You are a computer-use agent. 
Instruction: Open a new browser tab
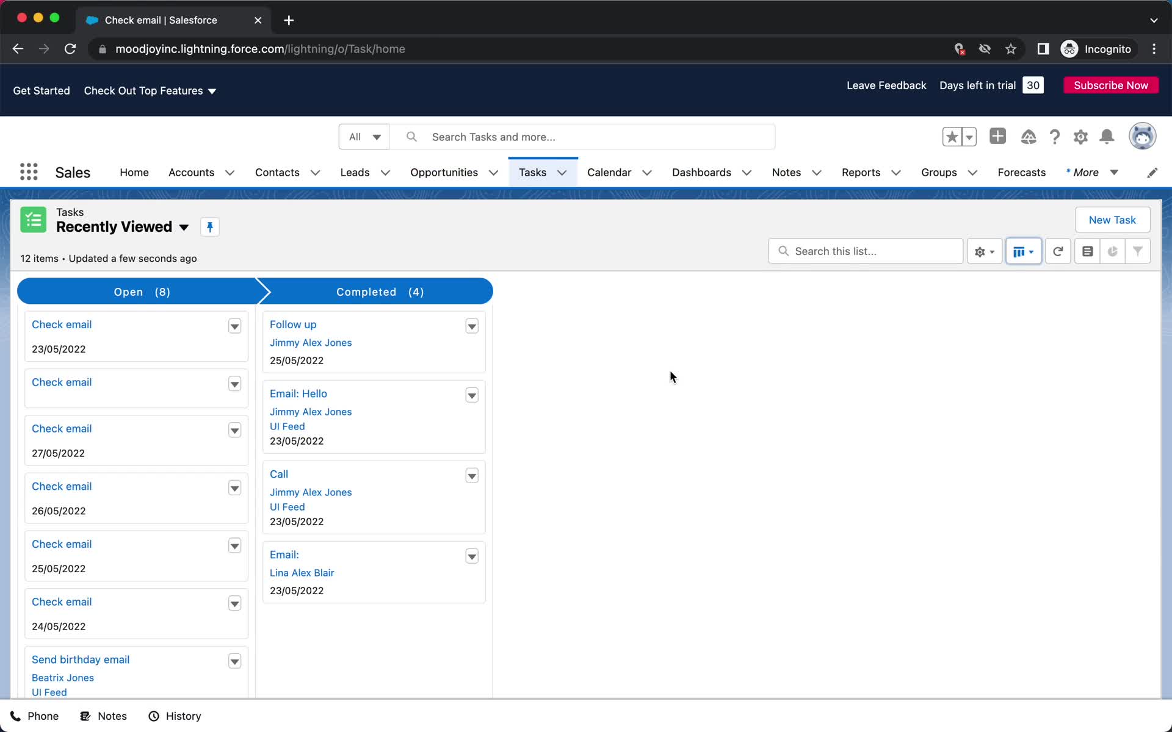click(289, 20)
